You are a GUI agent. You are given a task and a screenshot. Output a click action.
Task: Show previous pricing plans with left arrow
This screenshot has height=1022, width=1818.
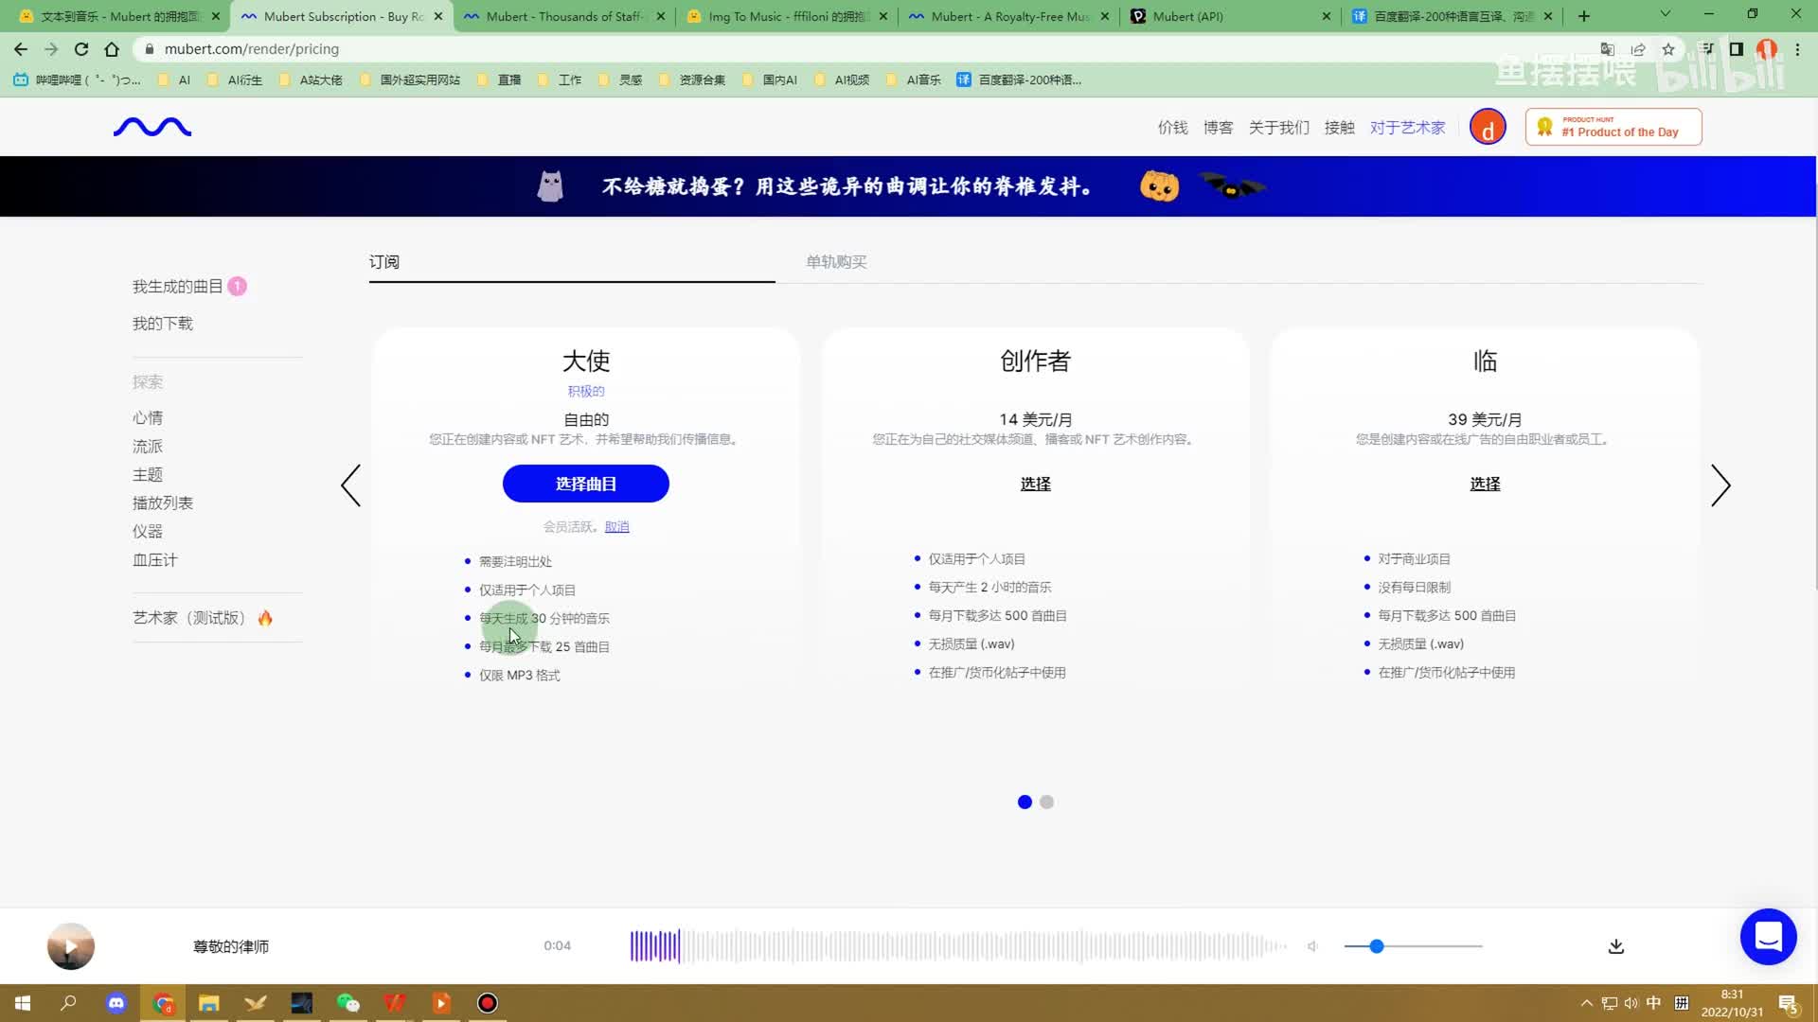(351, 485)
